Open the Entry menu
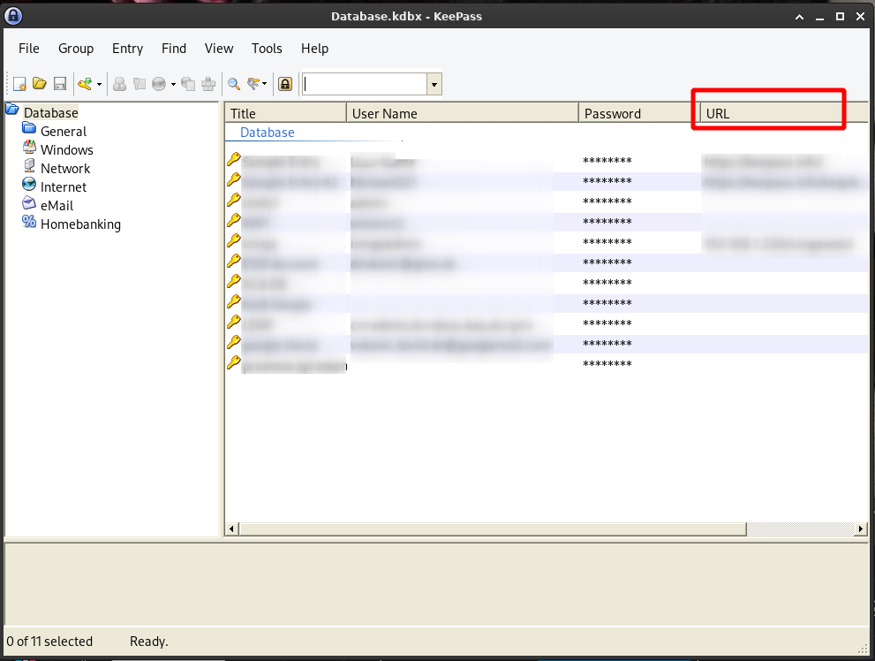This screenshot has width=875, height=661. click(127, 49)
